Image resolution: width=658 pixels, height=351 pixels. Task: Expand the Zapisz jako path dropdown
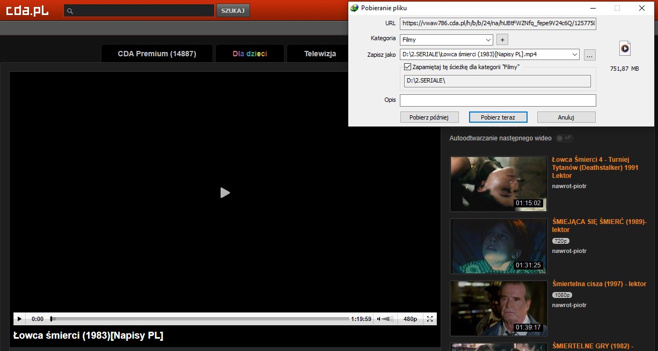point(575,55)
